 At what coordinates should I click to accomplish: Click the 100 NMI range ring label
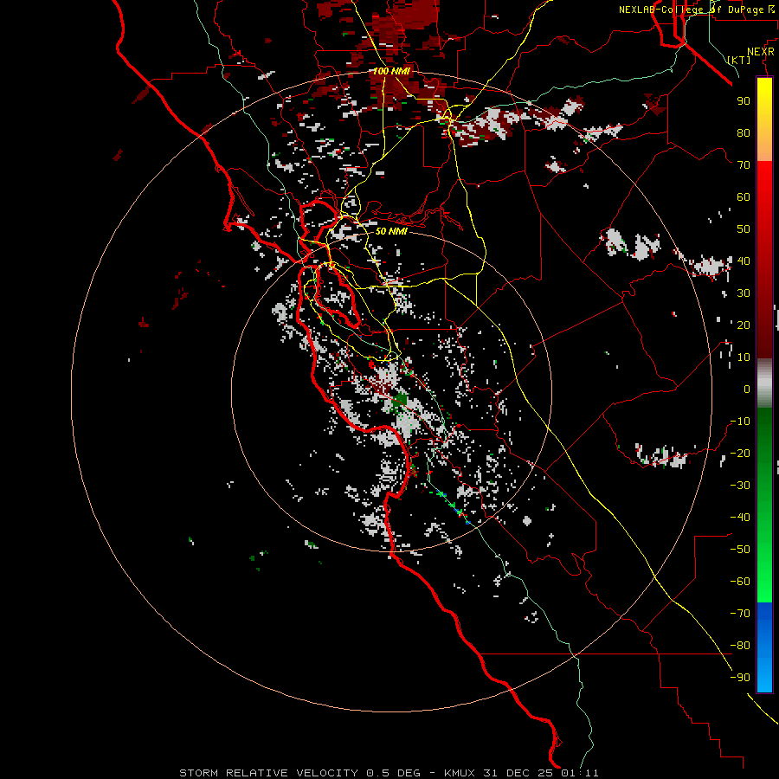click(x=391, y=71)
